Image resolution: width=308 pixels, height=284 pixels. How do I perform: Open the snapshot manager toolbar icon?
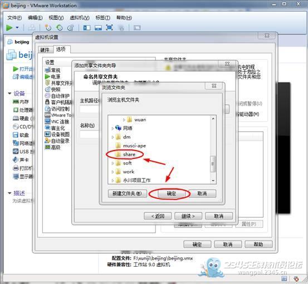[71, 28]
